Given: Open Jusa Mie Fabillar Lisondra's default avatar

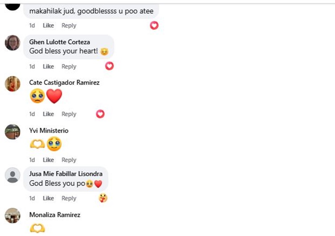Looking at the screenshot, I should point(13,175).
